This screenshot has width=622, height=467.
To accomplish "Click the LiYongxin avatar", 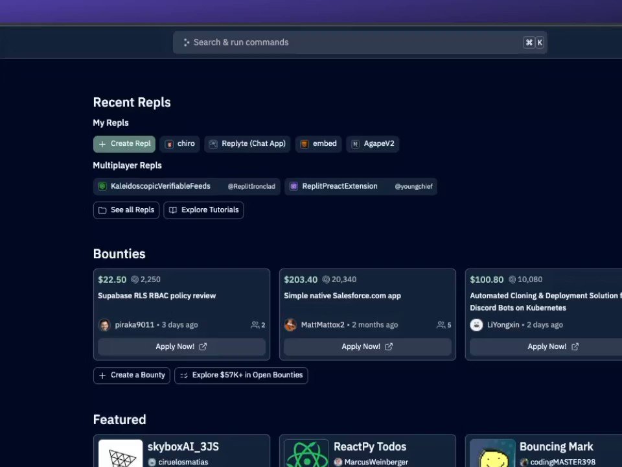I will pos(476,325).
